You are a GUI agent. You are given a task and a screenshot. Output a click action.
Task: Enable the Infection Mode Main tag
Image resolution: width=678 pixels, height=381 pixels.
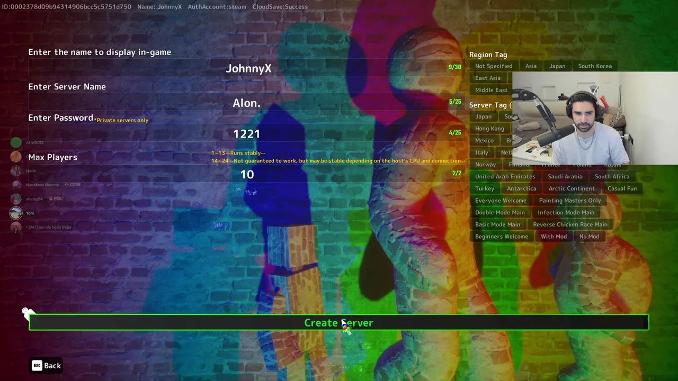566,213
